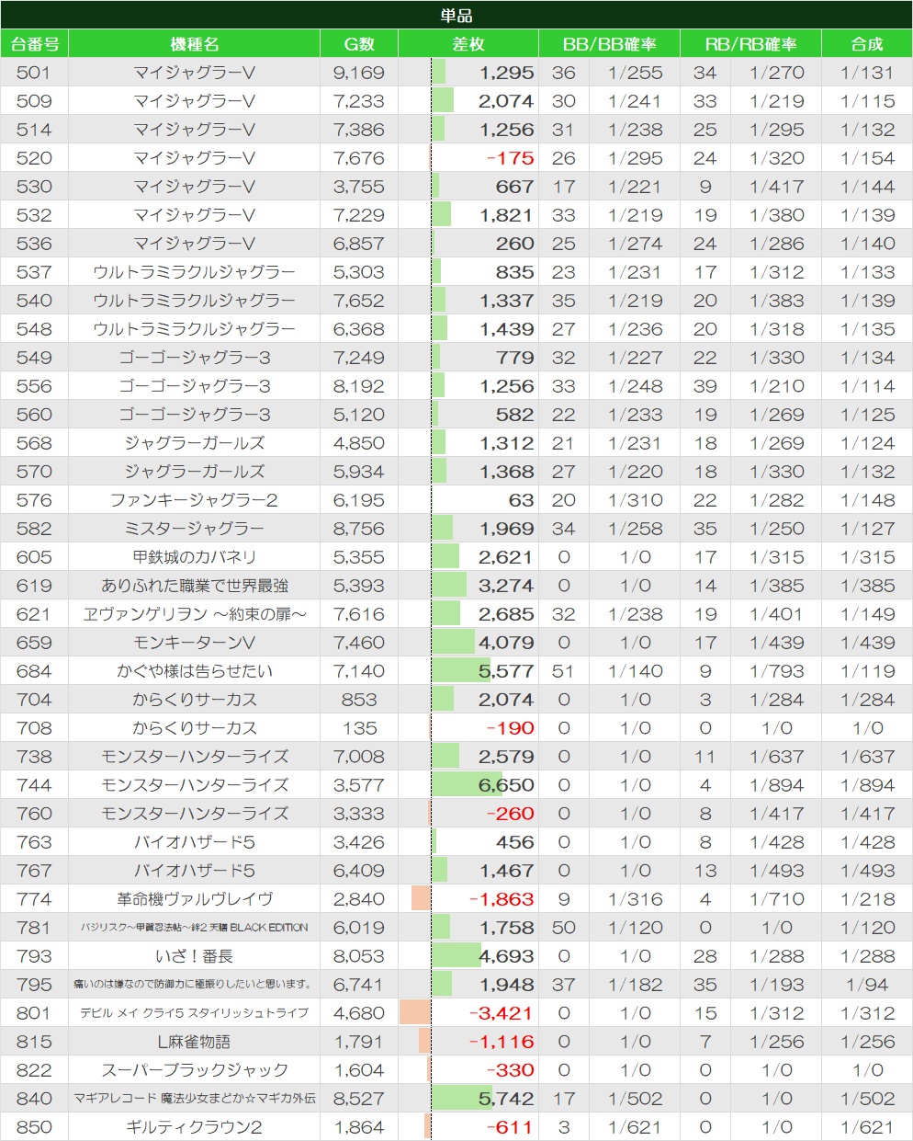Image resolution: width=913 pixels, height=1141 pixels.
Task: Click 合成 value 1/94 in row 795
Action: point(867,985)
